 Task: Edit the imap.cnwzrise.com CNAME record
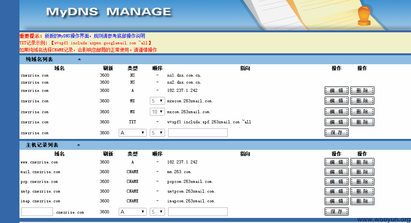[x=337, y=201]
